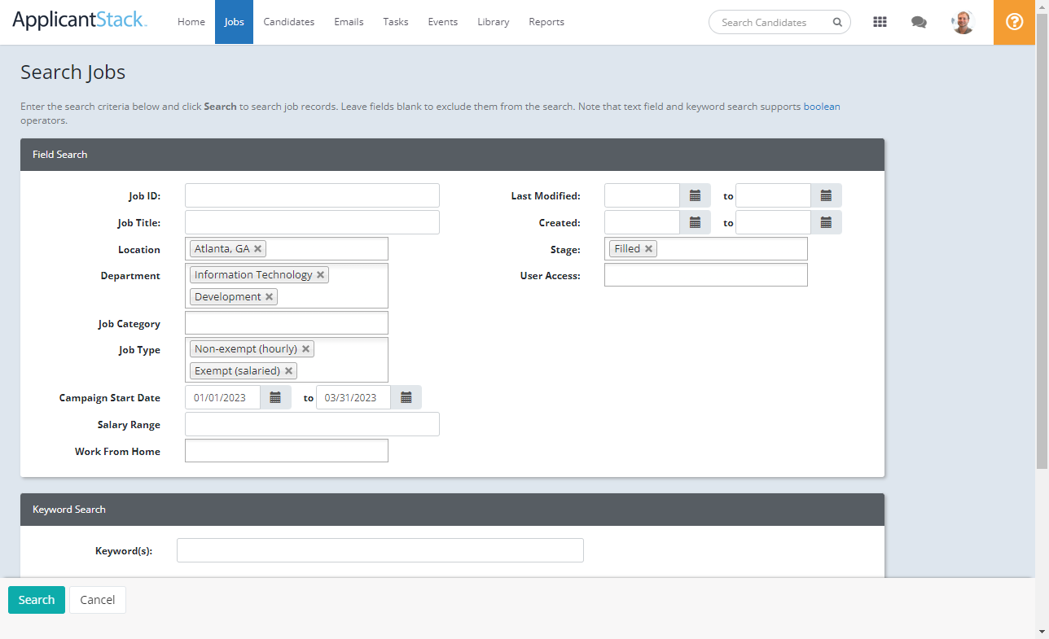Open the help panel via question mark icon
Viewport: 1049px width, 639px height.
click(x=1014, y=22)
